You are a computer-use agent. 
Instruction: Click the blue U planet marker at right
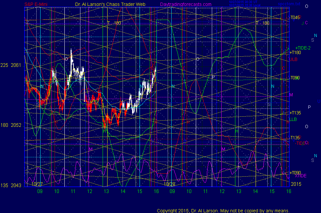pyautogui.click(x=319, y=101)
